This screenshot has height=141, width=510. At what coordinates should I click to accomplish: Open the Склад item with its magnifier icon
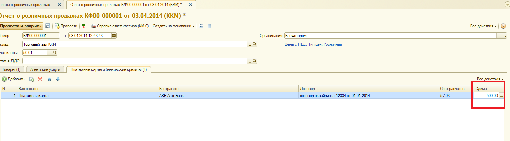(x=255, y=44)
